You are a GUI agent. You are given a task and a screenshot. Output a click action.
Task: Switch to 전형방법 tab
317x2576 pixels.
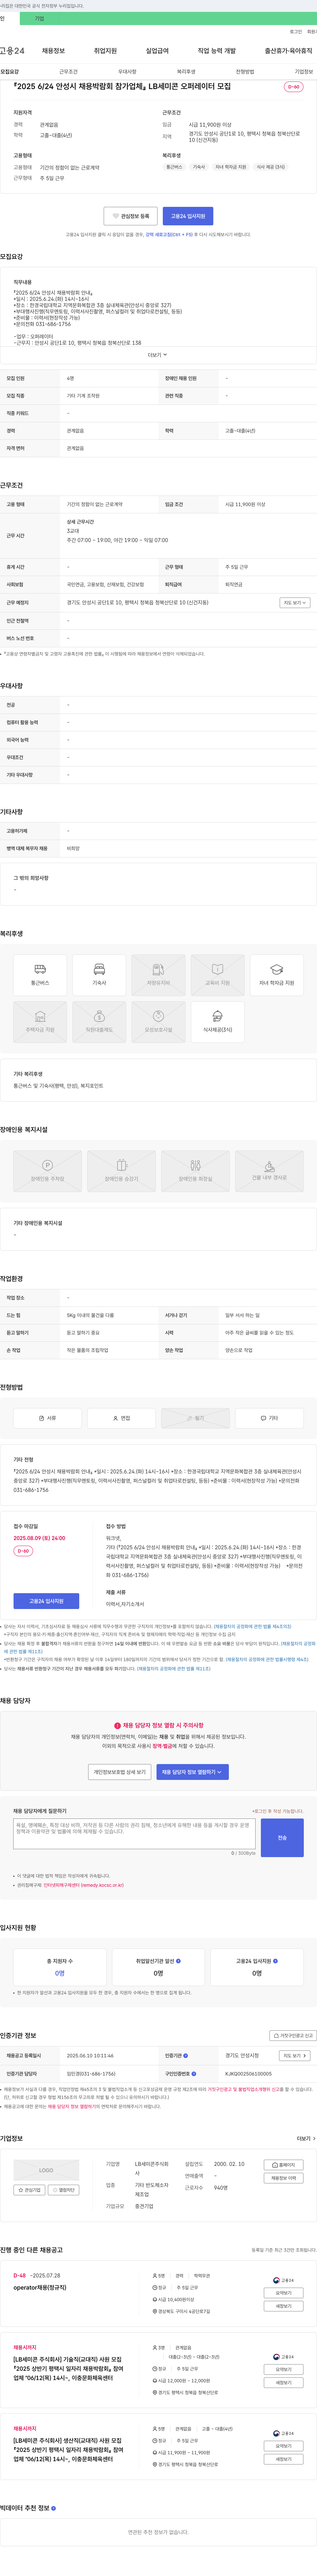pos(245,72)
